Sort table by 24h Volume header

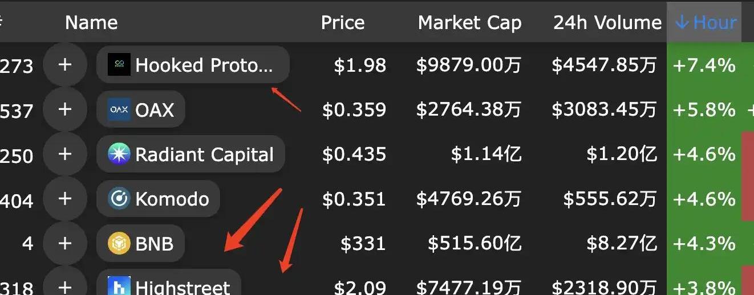pyautogui.click(x=607, y=23)
